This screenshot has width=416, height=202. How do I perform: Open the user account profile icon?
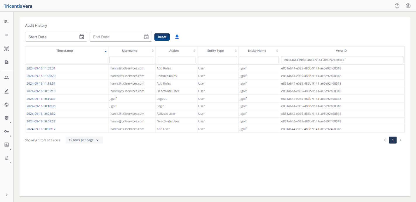pyautogui.click(x=408, y=6)
